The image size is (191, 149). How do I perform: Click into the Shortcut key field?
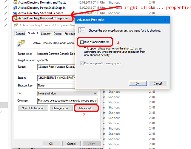click(56, 86)
